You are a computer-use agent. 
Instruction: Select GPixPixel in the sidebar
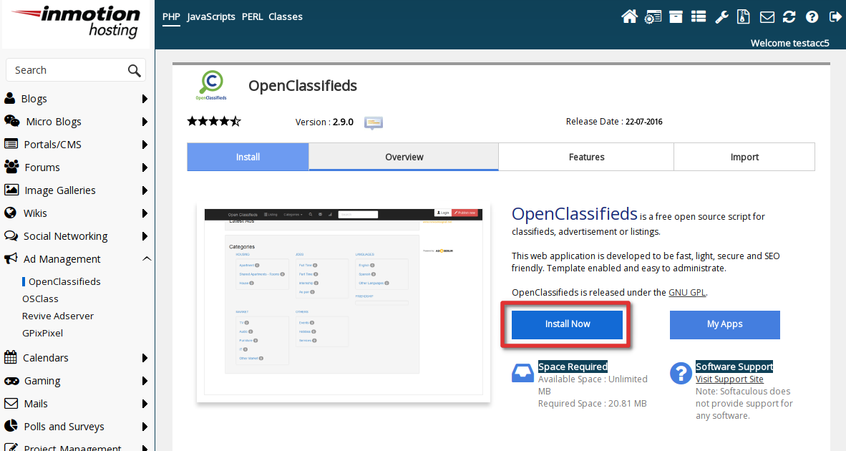click(x=43, y=334)
